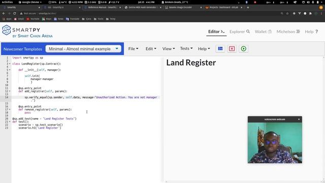This screenshot has width=325, height=183.
Task: Click the browser forward arrow
Action: [9, 13]
